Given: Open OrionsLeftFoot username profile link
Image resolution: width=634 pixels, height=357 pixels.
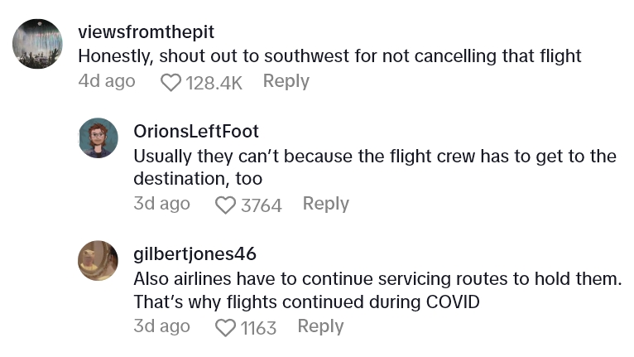Looking at the screenshot, I should click(196, 131).
